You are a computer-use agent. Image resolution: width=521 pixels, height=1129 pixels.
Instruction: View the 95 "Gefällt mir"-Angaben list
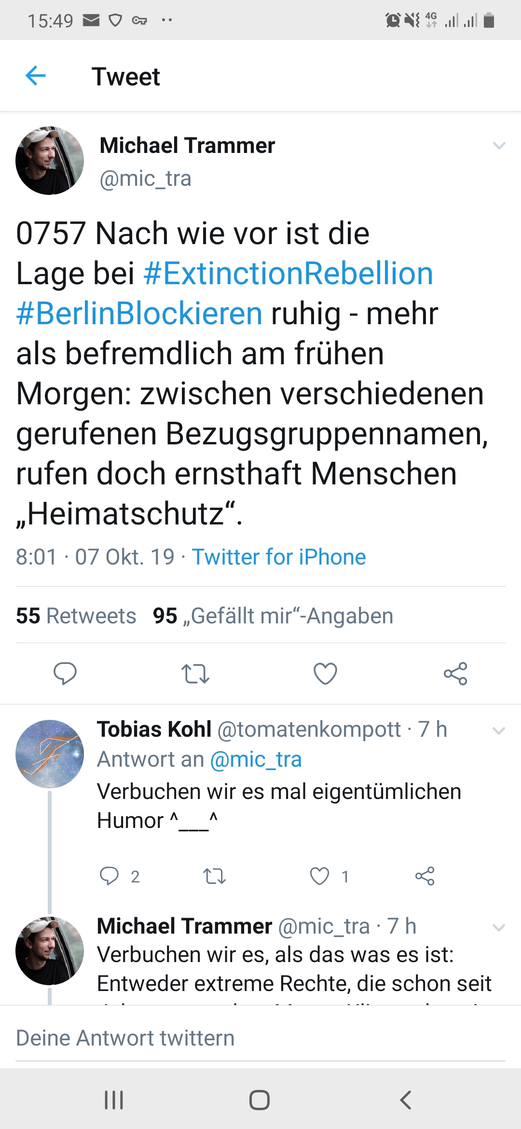[x=273, y=616]
